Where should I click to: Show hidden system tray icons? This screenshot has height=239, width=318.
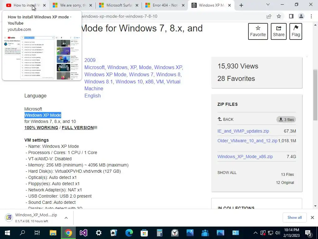click(256, 233)
